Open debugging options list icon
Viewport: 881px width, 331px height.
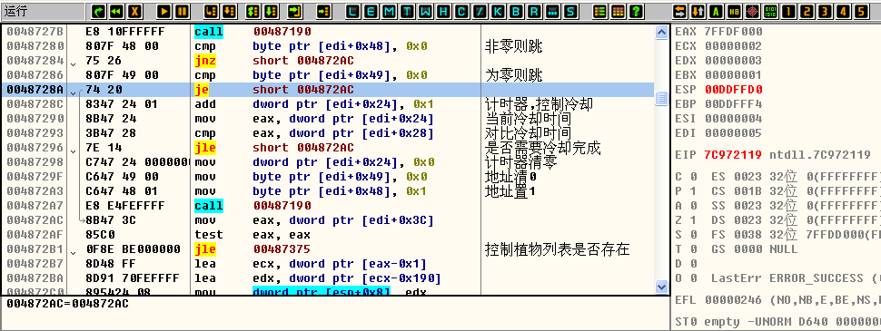600,11
